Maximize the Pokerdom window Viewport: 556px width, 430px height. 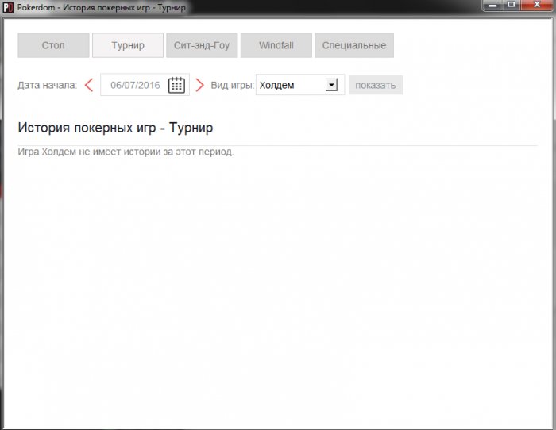pyautogui.click(x=512, y=5)
